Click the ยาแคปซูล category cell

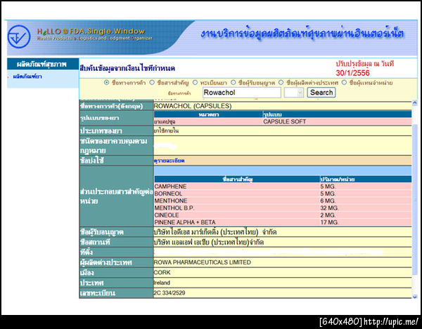(208, 121)
